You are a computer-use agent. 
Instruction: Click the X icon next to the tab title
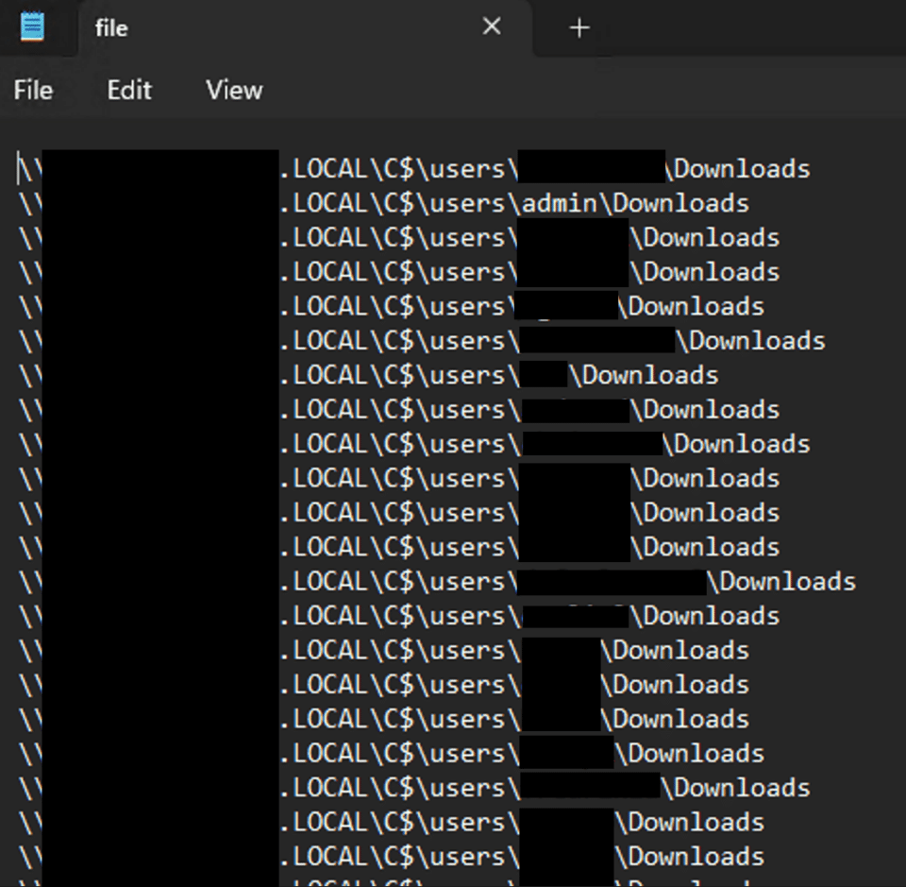point(492,27)
